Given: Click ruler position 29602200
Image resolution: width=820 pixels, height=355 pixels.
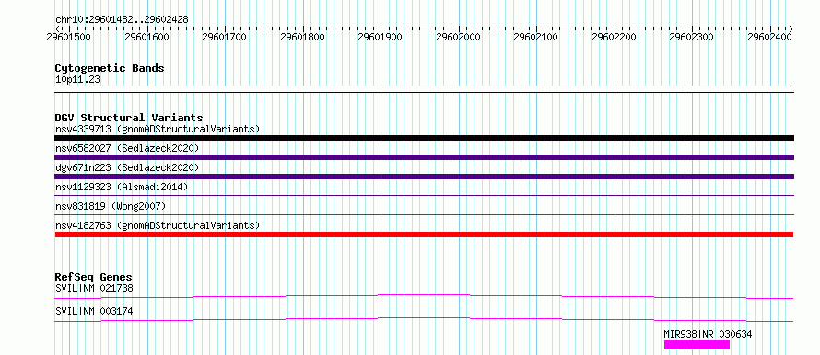Looking at the screenshot, I should coord(615,37).
